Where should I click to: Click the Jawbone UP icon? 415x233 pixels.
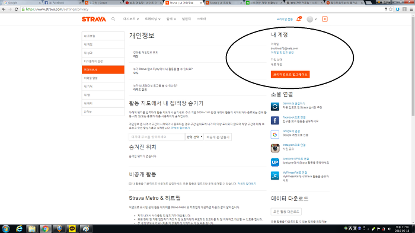pyautogui.click(x=274, y=162)
